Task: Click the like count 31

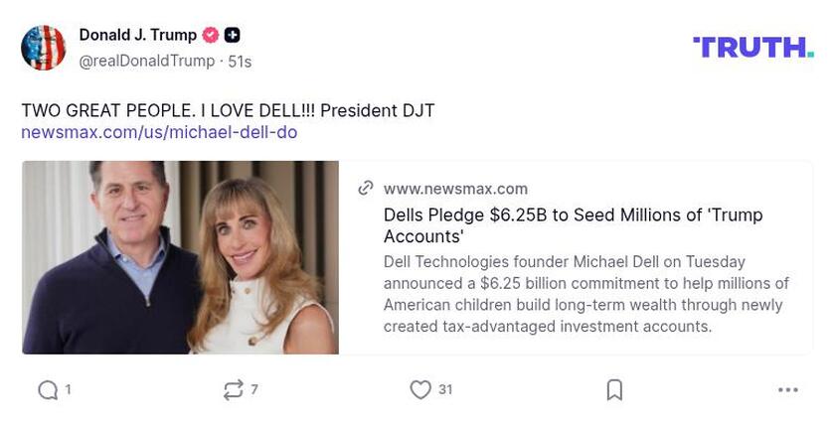Action: 445,390
